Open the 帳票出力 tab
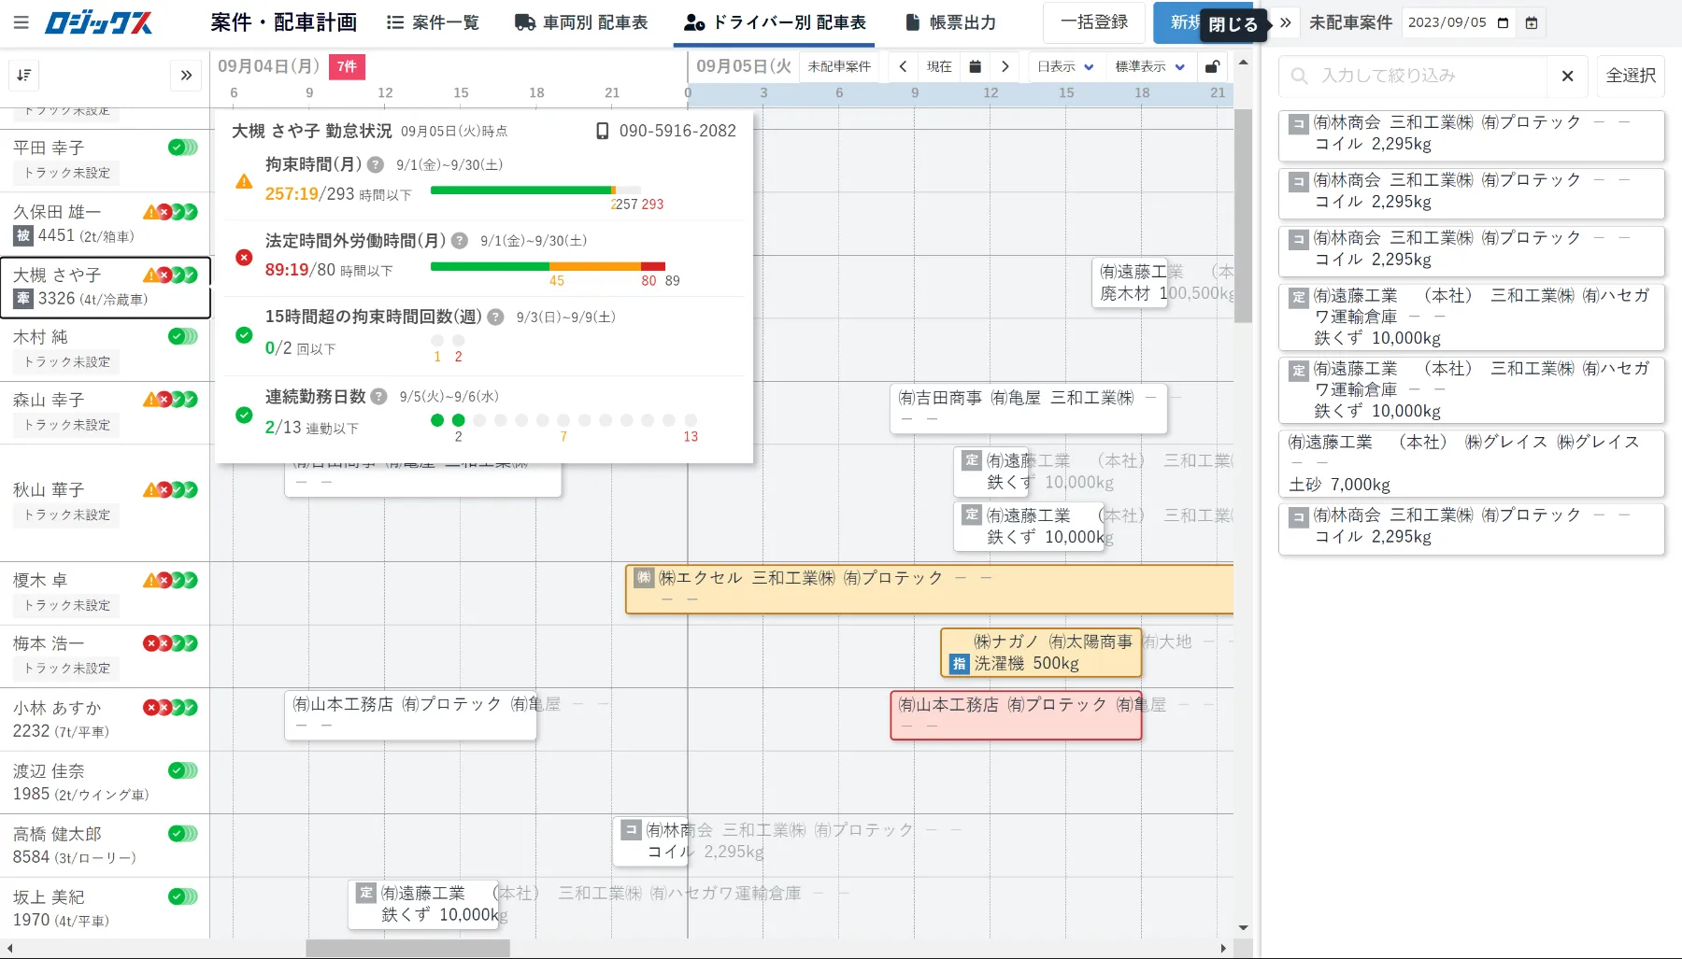1682x959 pixels. point(950,22)
